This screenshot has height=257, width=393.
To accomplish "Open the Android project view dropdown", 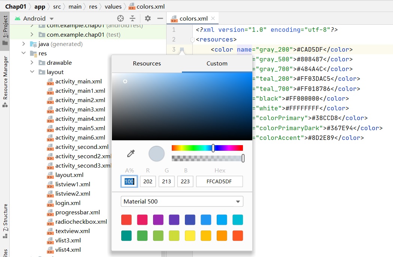I will (52, 19).
